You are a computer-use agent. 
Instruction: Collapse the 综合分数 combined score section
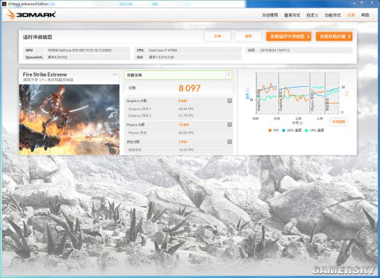pyautogui.click(x=229, y=141)
